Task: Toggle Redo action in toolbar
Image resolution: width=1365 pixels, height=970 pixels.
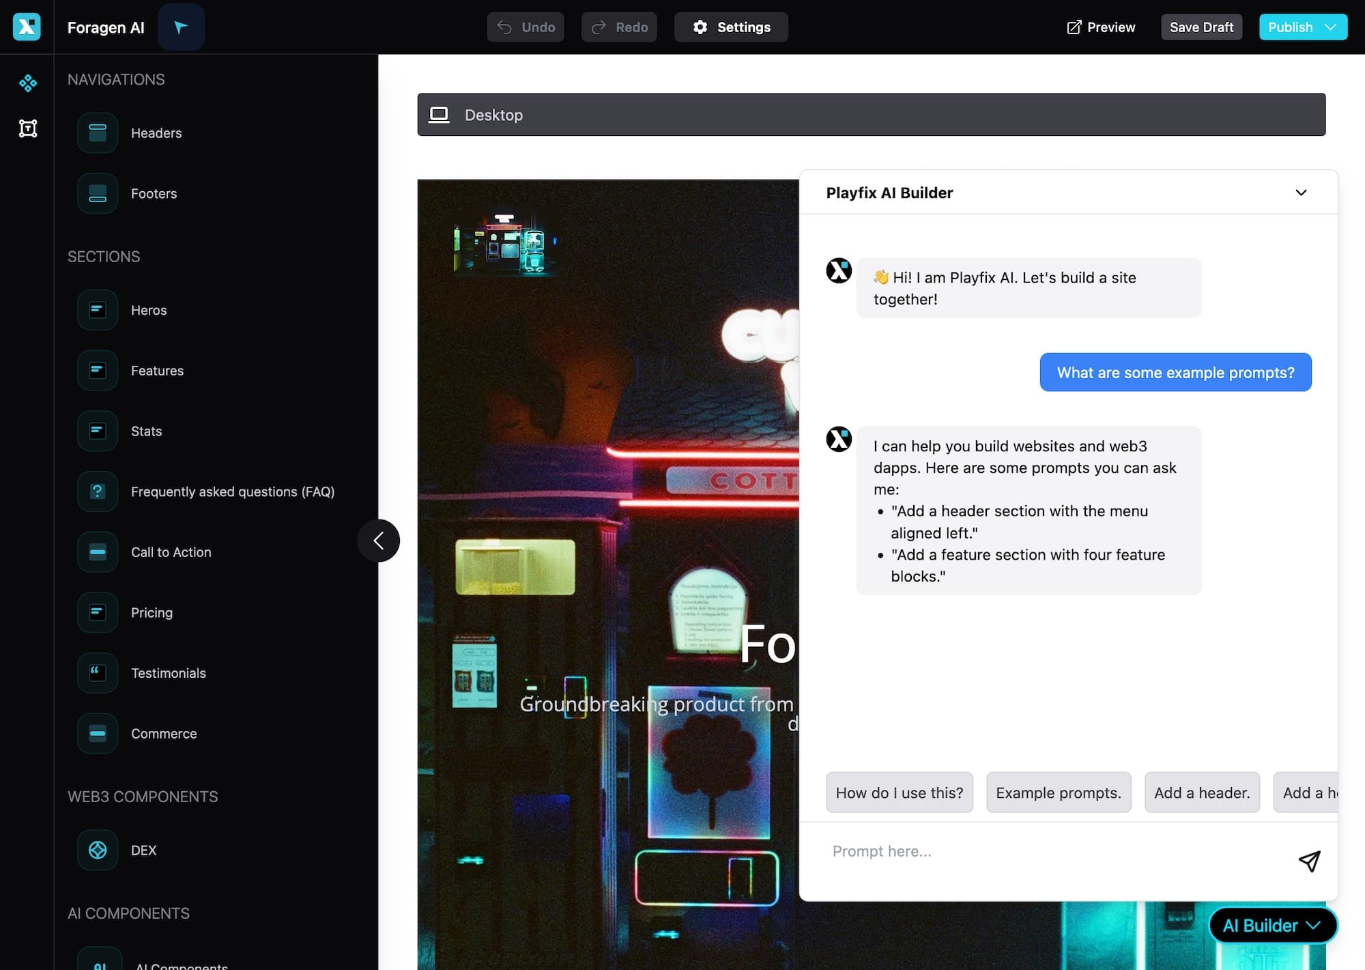Action: [619, 25]
